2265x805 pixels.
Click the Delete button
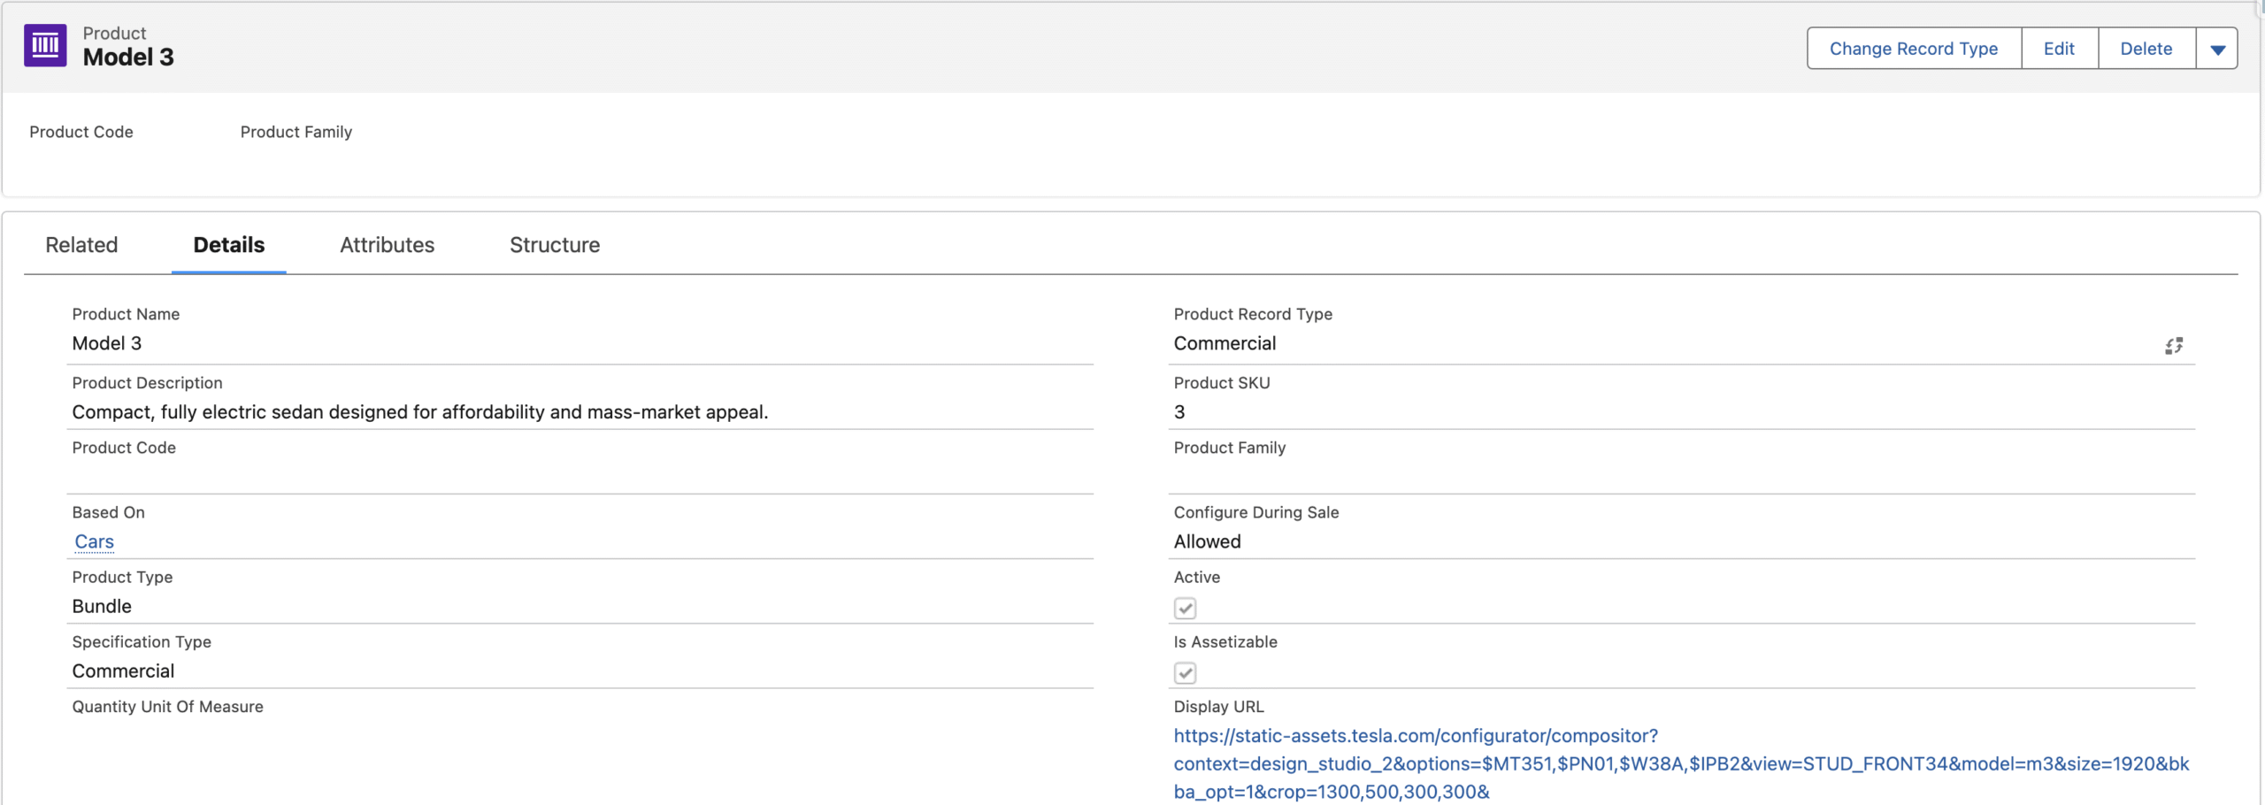point(2146,48)
